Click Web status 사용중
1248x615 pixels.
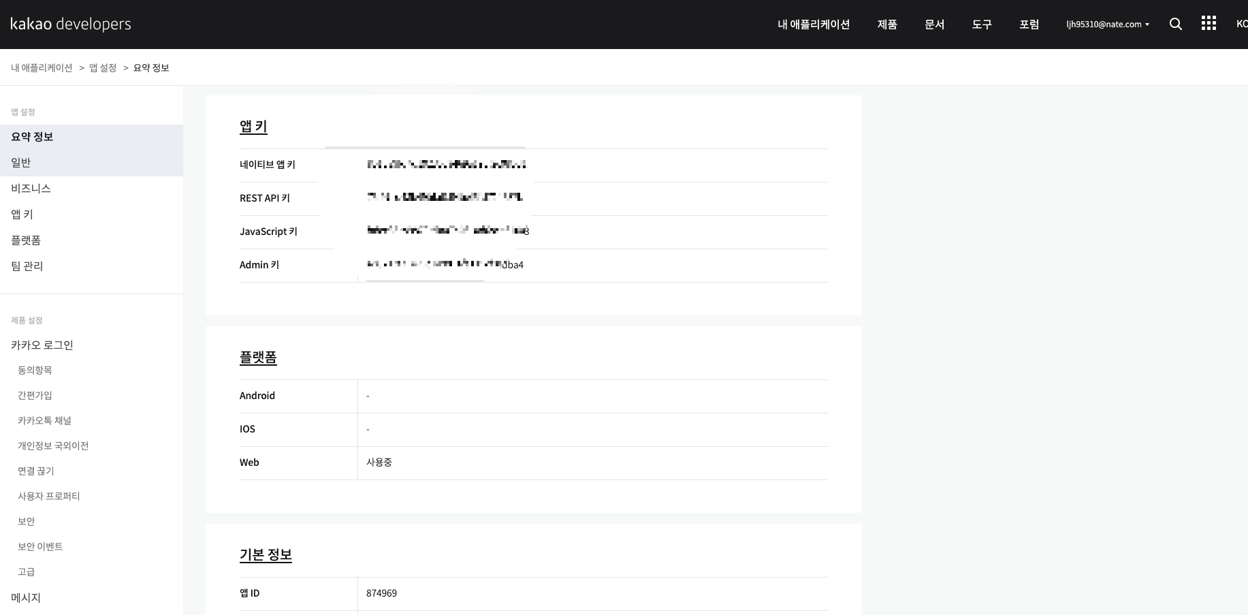(x=379, y=462)
